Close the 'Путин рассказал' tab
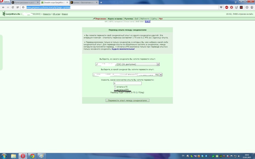Image resolution: width=255 pixels, height=159 pixels. pos(38,2)
